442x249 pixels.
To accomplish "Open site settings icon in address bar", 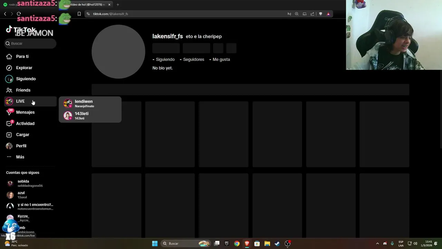I will click(x=88, y=14).
